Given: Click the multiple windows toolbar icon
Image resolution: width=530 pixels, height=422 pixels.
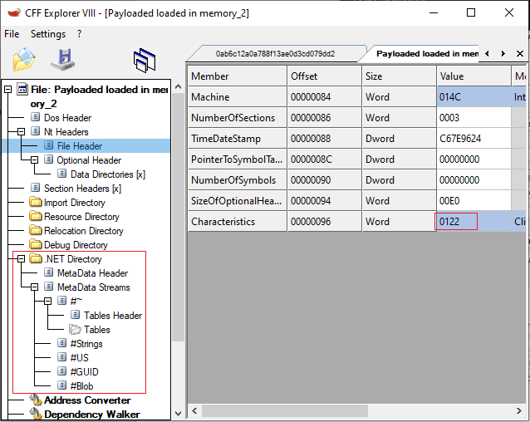Looking at the screenshot, I should (145, 60).
